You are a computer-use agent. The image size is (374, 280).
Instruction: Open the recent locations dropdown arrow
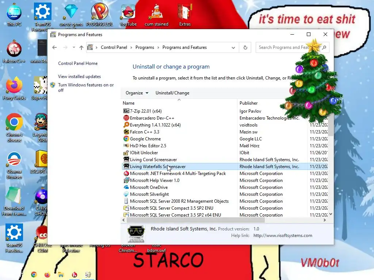tap(74, 47)
